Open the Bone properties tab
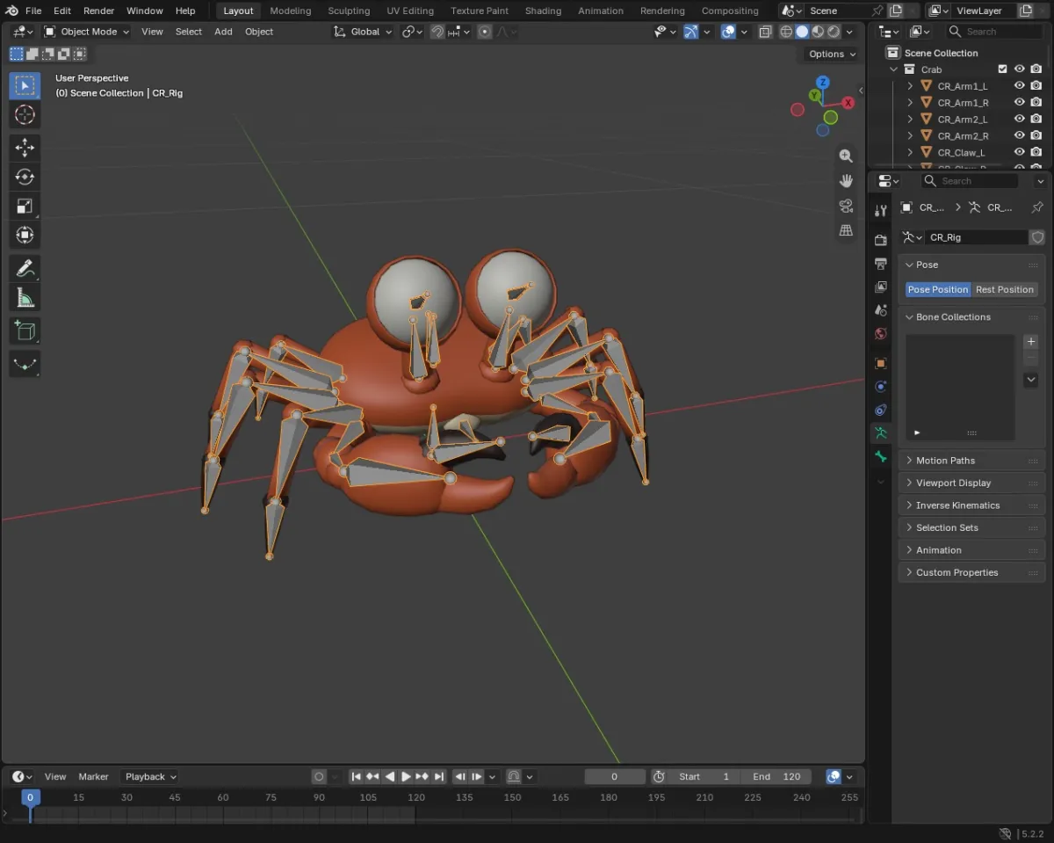The width and height of the screenshot is (1054, 843). click(x=881, y=457)
